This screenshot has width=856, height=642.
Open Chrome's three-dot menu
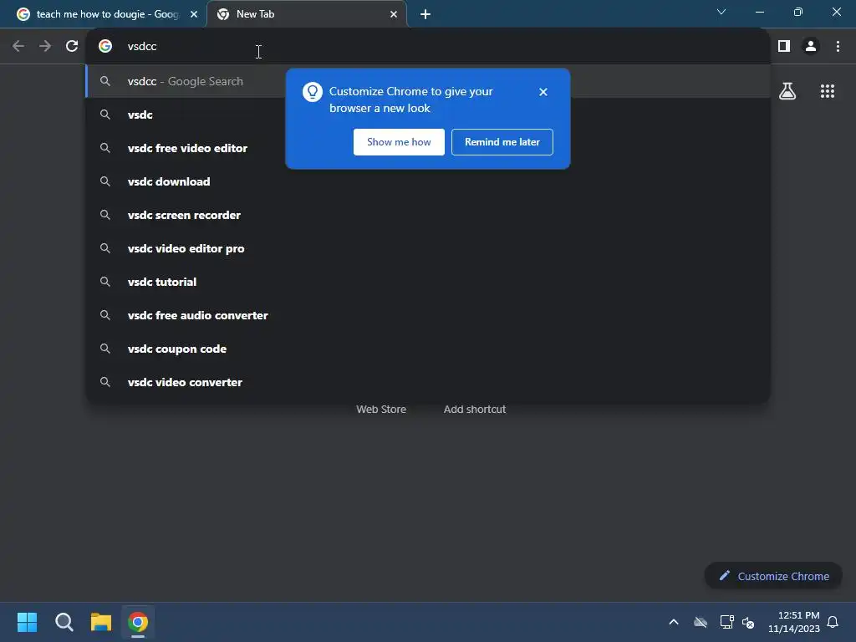[838, 47]
